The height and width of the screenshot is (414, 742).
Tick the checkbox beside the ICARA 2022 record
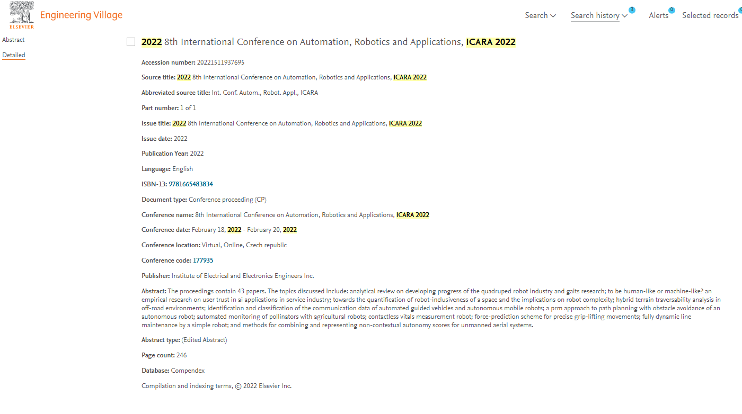coord(131,42)
